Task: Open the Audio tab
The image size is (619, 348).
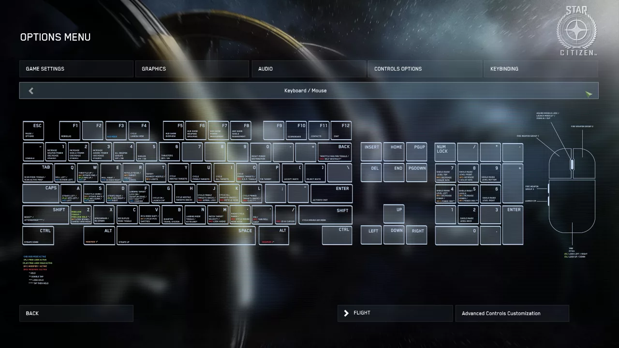Action: 309,69
